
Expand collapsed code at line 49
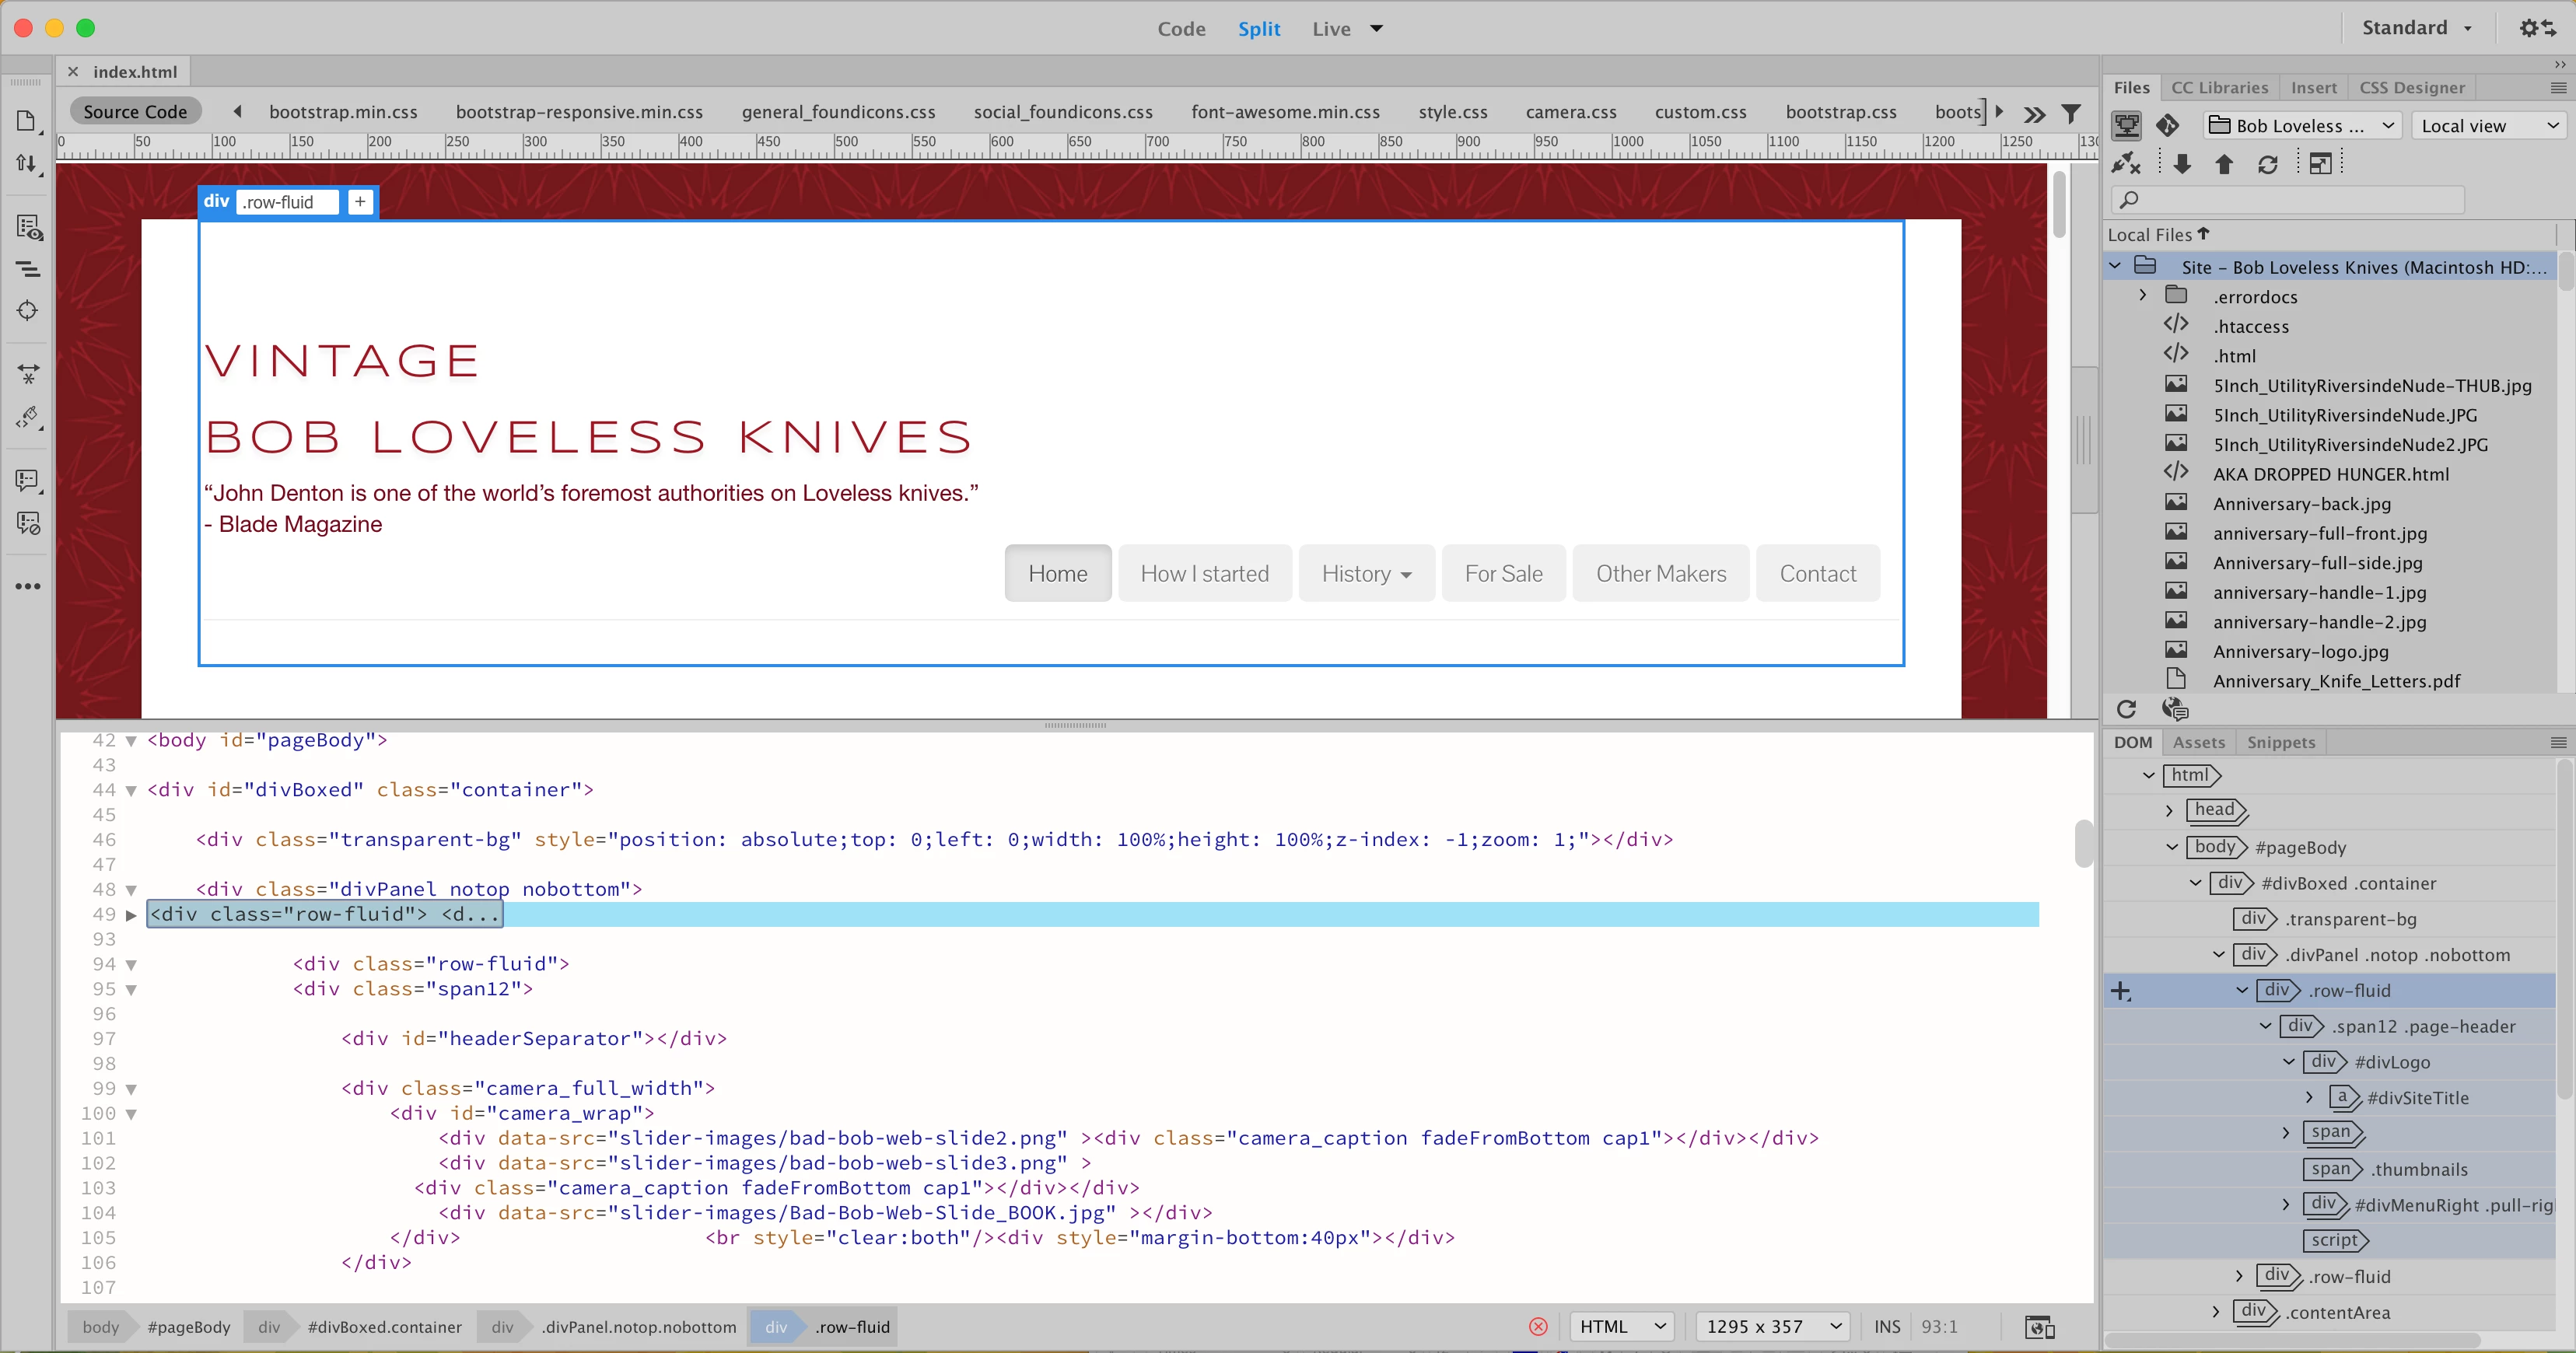click(131, 915)
